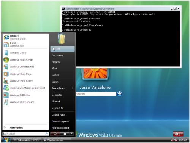
Task: Open Games from Start menu
Action: 55,75
